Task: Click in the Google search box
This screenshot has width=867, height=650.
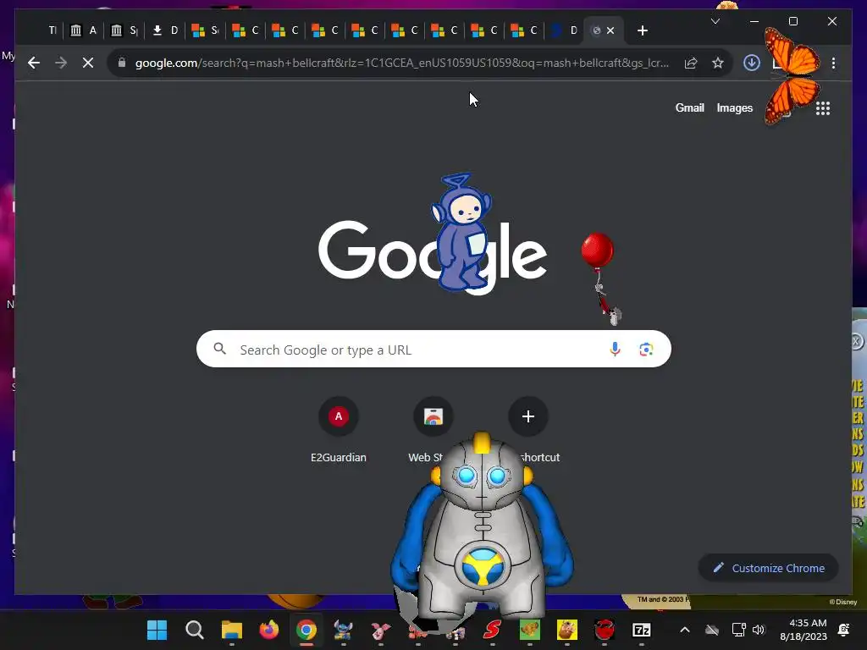Action: (x=433, y=349)
